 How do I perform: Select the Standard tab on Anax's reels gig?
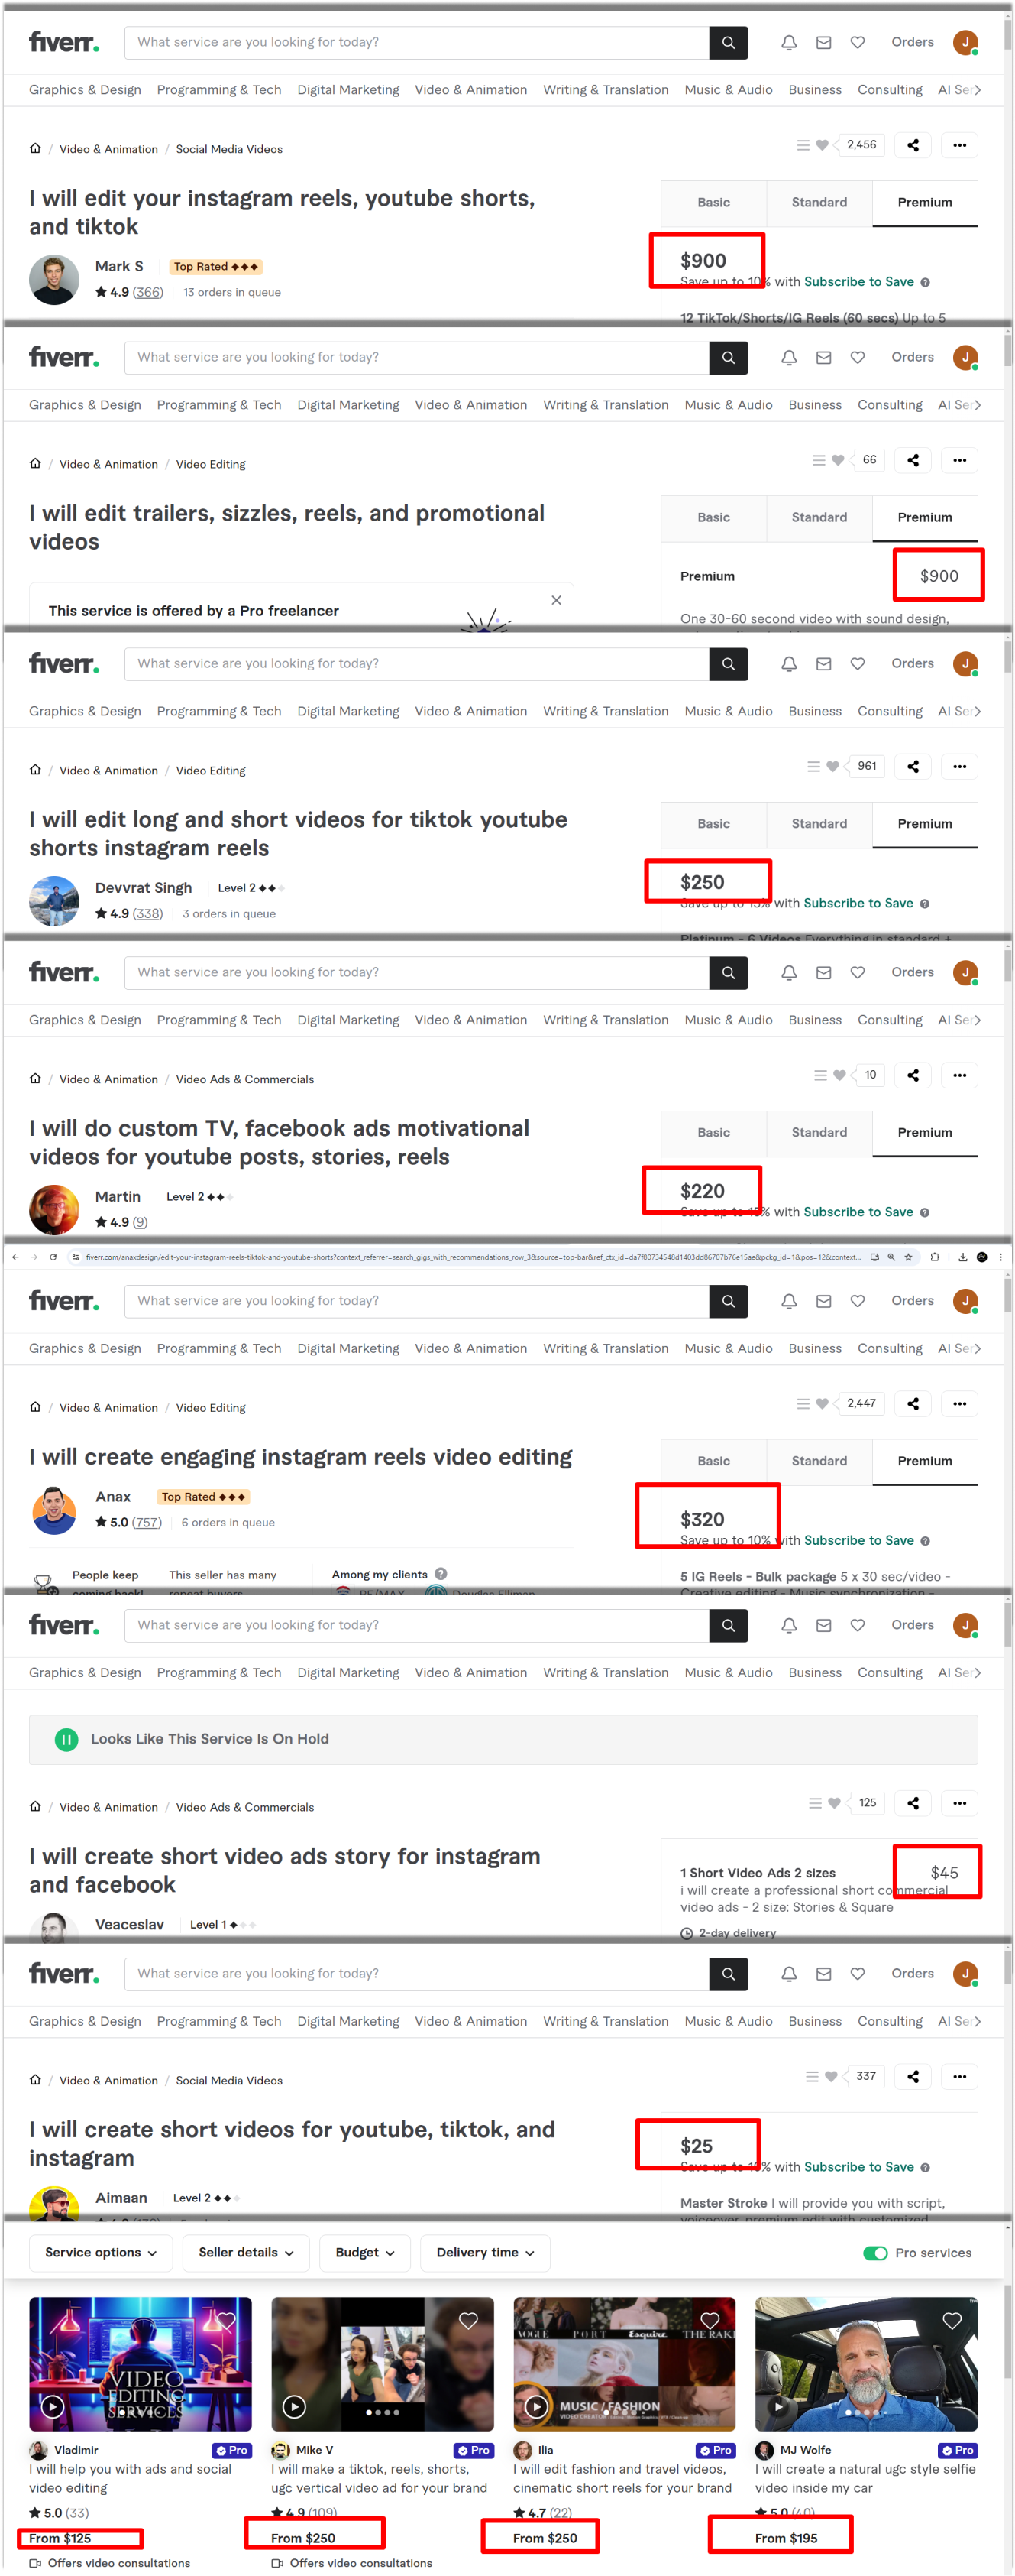pos(819,1460)
